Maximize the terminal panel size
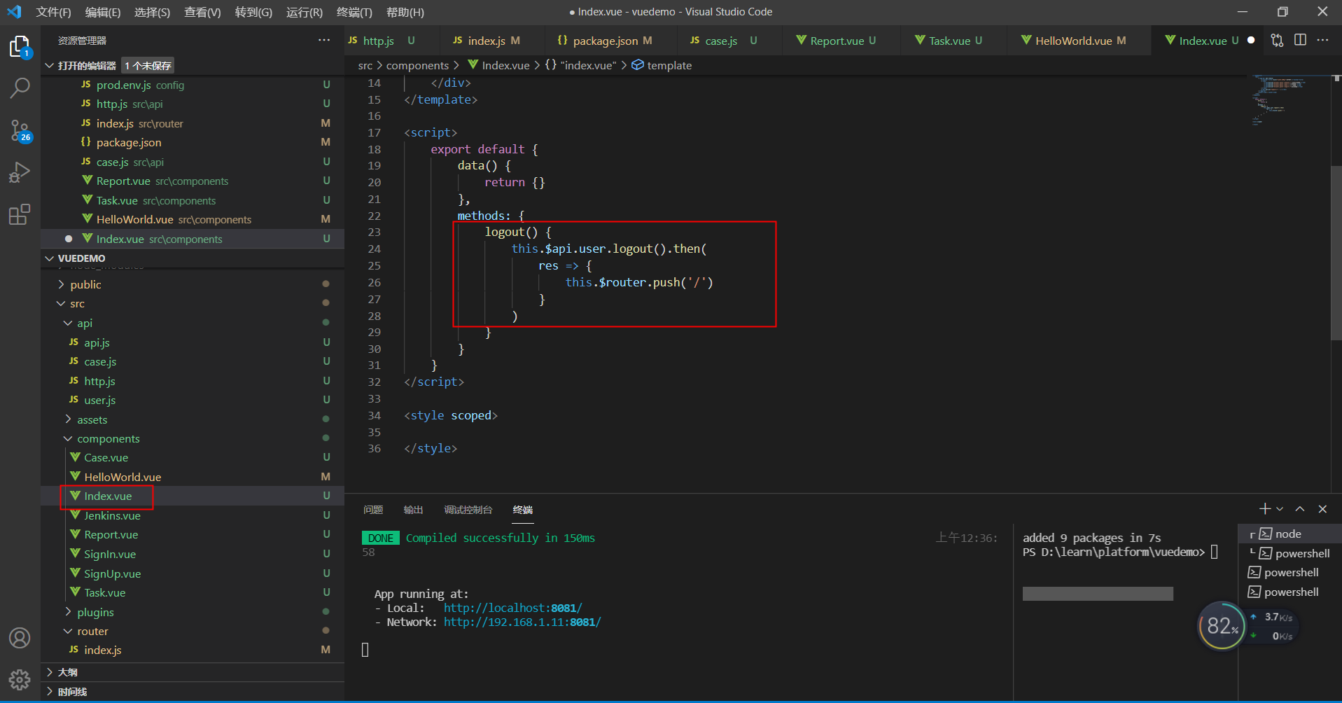 coord(1300,509)
